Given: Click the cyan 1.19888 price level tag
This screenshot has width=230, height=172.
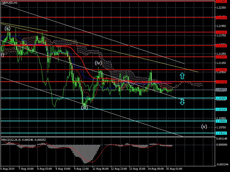Looking at the screenshot, I should click(221, 121).
